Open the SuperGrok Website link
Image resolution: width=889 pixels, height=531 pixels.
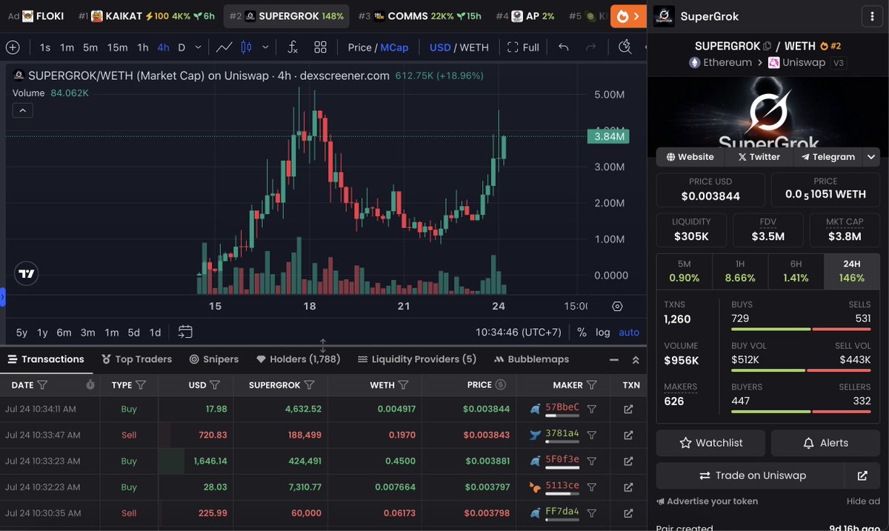click(690, 156)
